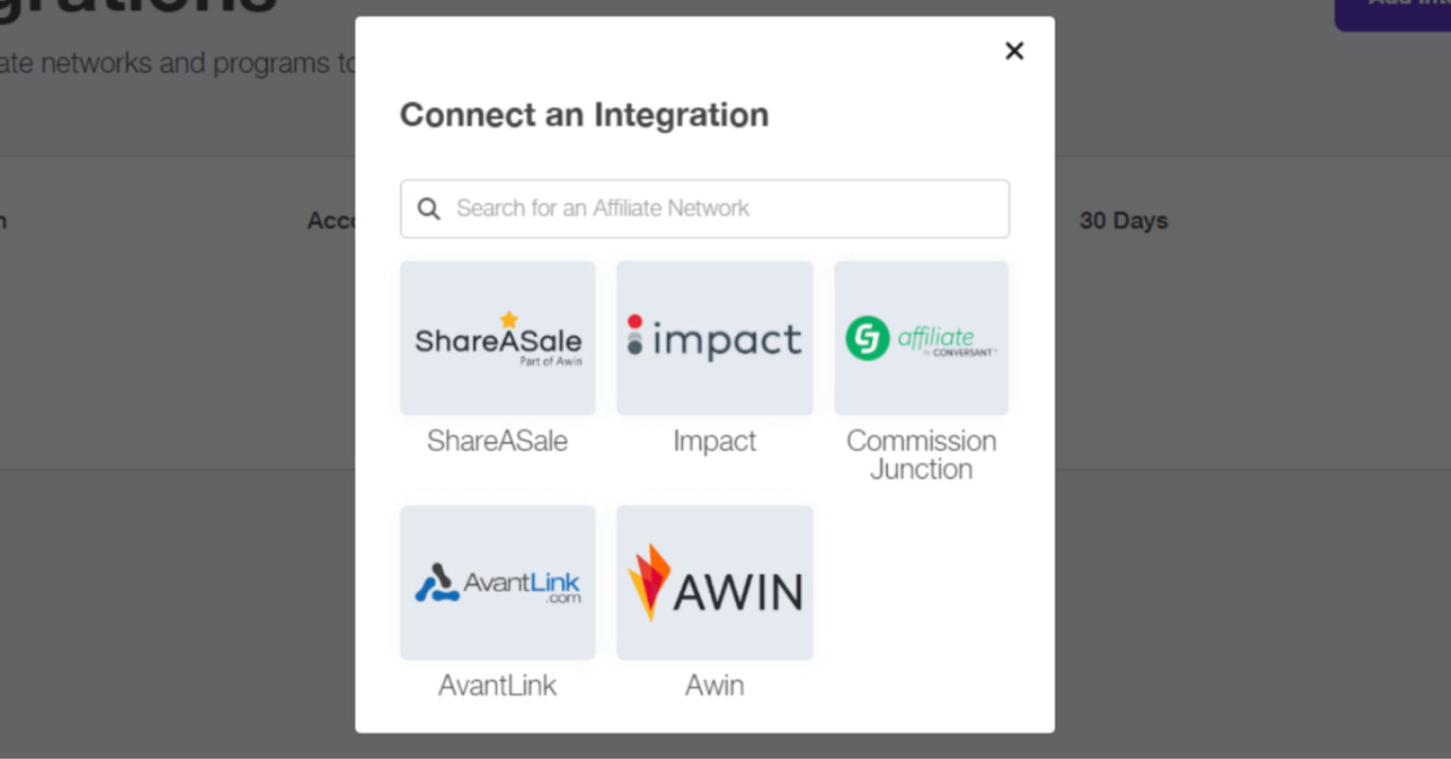Click the 30 Days column header
1451x759 pixels.
(1123, 221)
